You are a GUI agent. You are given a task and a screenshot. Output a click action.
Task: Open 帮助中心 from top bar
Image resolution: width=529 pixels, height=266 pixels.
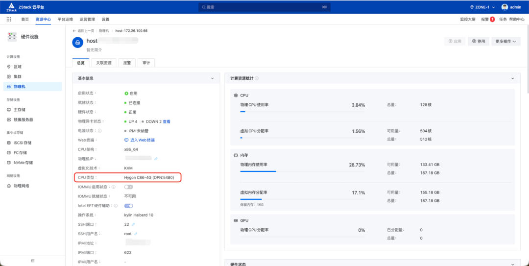coord(517,20)
